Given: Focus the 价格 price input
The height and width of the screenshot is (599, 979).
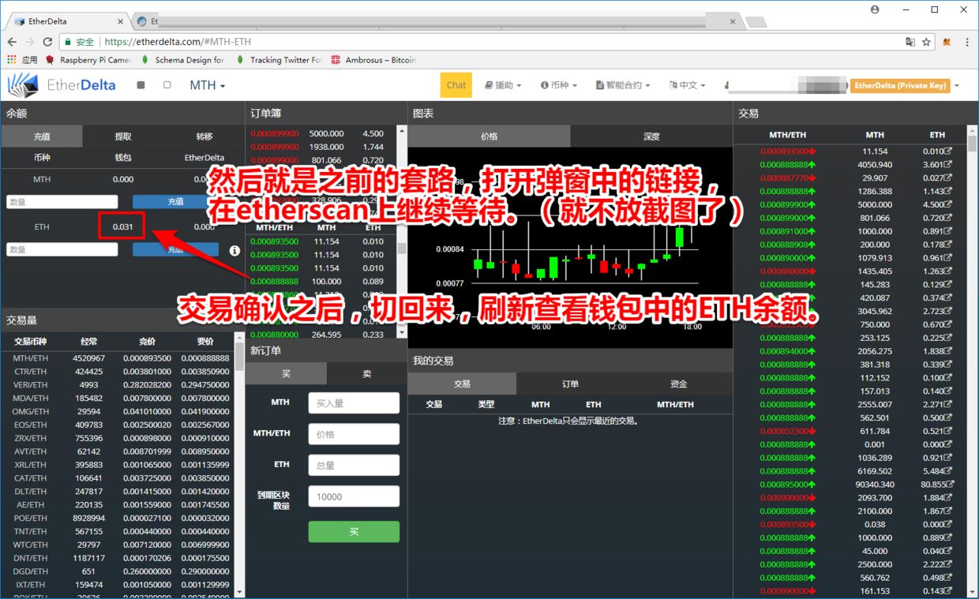Looking at the screenshot, I should pyautogui.click(x=354, y=434).
